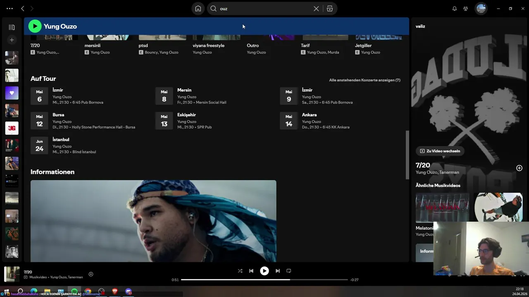Image resolution: width=529 pixels, height=297 pixels.
Task: Clear the search field with X
Action: point(316,8)
